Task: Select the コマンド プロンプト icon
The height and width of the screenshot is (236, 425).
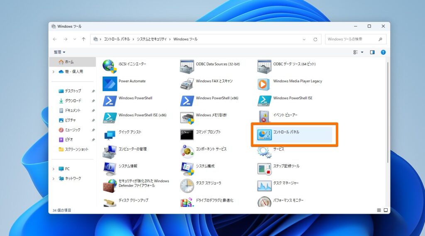Action: click(x=187, y=135)
